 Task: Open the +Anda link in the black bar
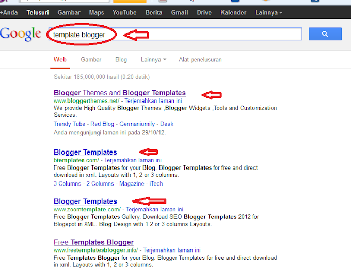pyautogui.click(x=9, y=12)
